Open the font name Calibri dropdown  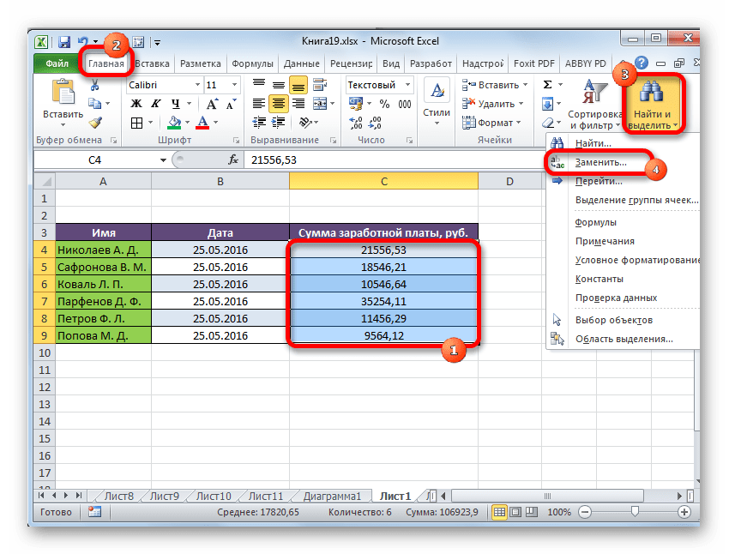(x=194, y=85)
